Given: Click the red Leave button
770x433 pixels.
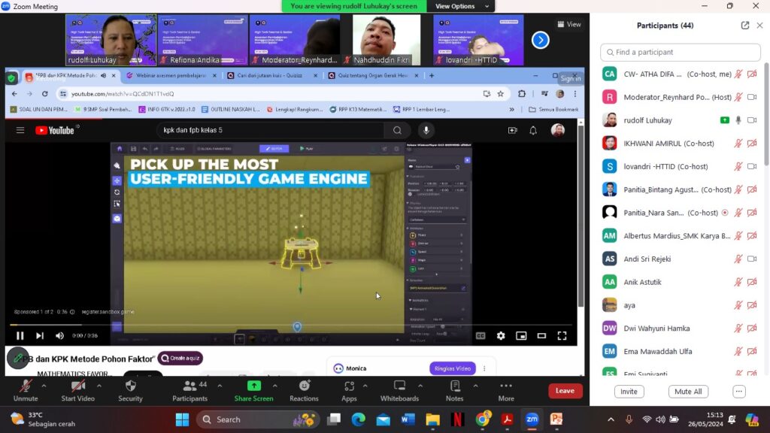Looking at the screenshot, I should coord(565,391).
